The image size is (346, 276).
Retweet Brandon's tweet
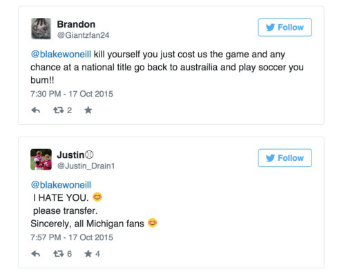[59, 110]
